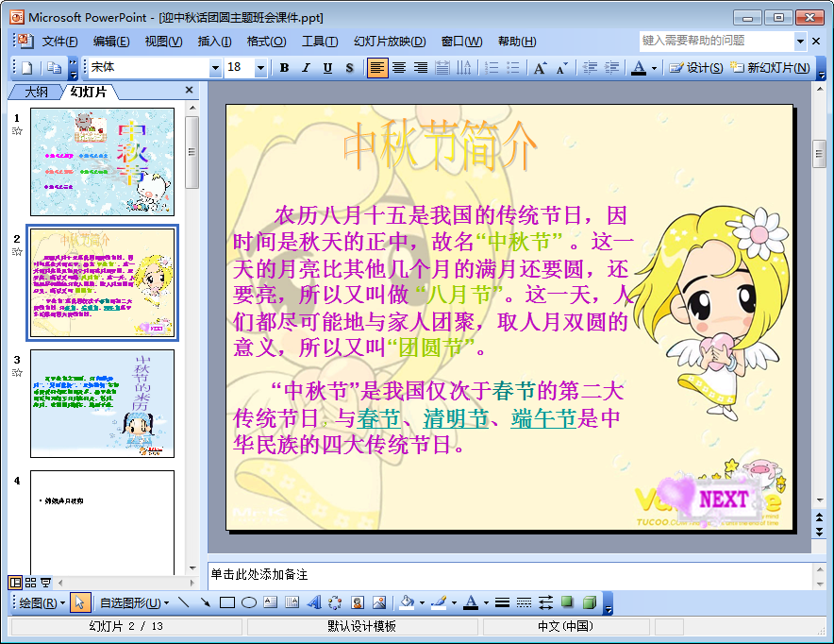This screenshot has width=834, height=644.
Task: Apply the Line Color brush
Action: pyautogui.click(x=439, y=603)
